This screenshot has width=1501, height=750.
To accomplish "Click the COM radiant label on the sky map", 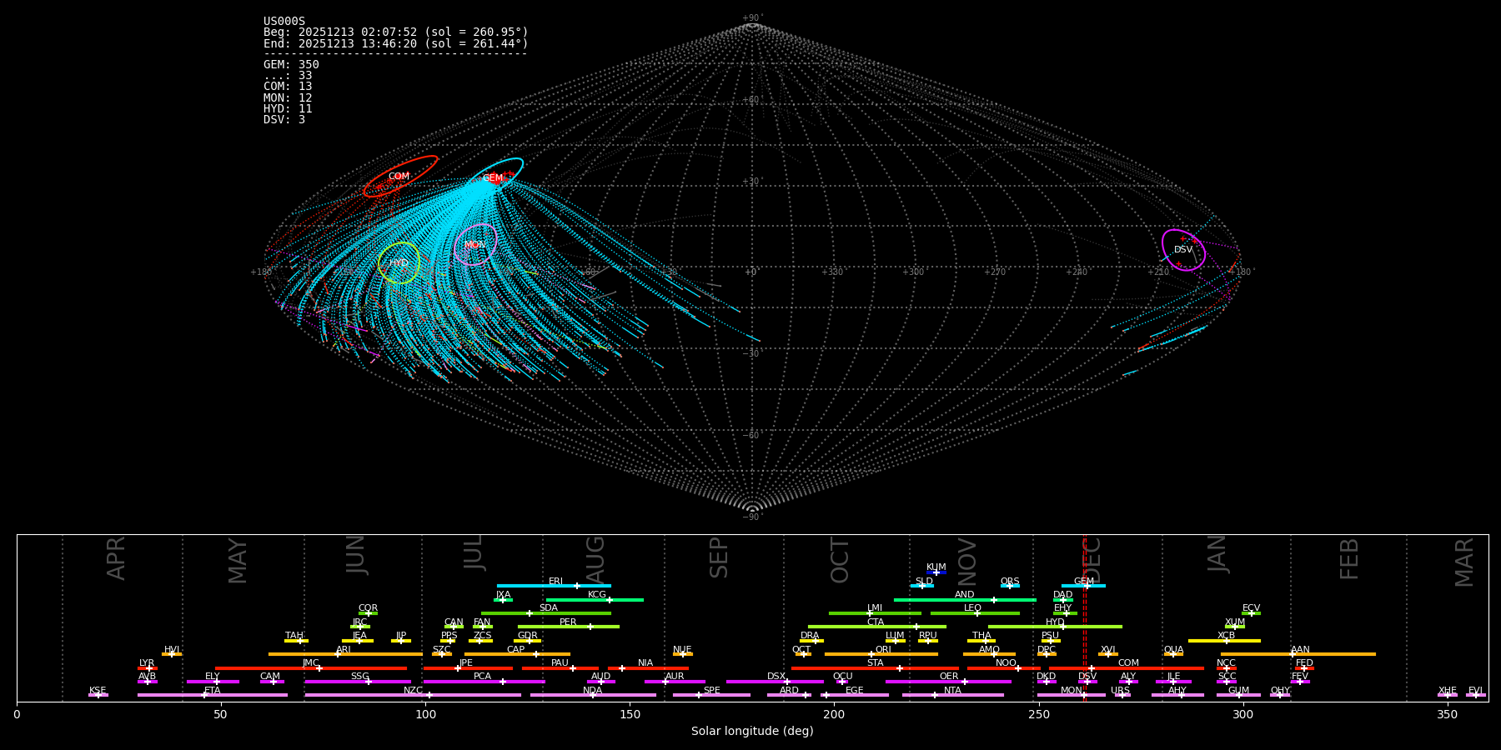I will coord(399,177).
